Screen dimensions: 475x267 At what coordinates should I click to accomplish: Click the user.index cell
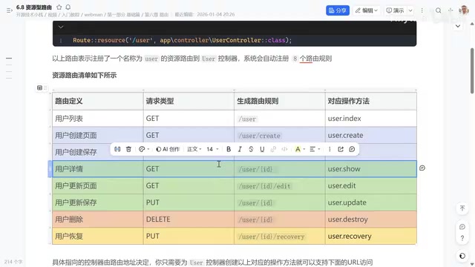[371, 119]
